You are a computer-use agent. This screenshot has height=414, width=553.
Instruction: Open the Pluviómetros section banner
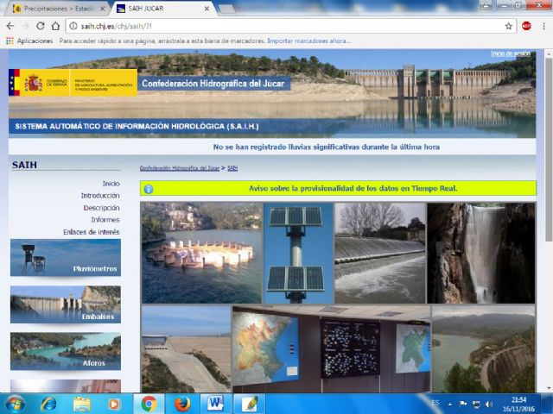pos(66,258)
